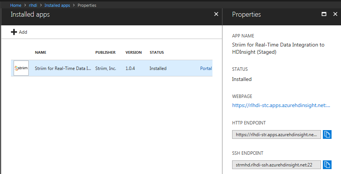This screenshot has width=341, height=174.
Task: Navigate to Installed apps breadcrumb
Action: point(57,5)
